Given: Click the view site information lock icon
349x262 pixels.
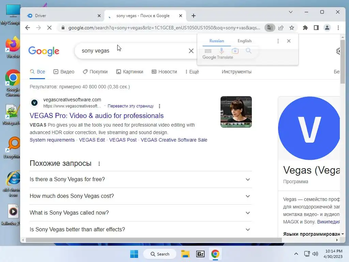Looking at the screenshot, I should [63, 28].
